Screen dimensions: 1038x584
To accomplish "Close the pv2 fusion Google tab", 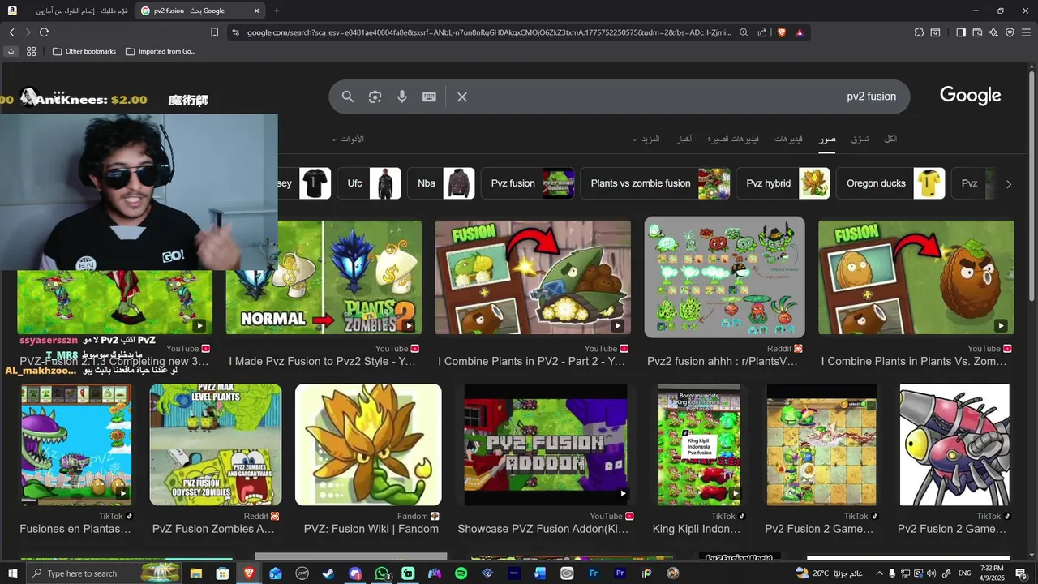I will (x=257, y=11).
